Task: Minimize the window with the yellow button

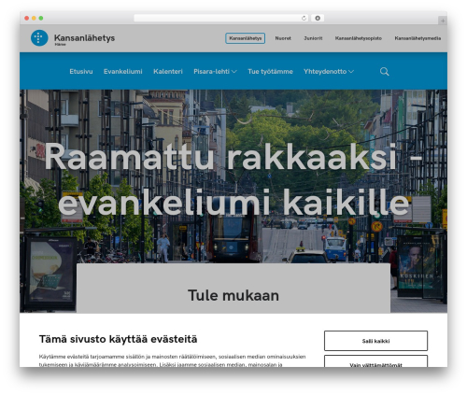Action: (34, 18)
